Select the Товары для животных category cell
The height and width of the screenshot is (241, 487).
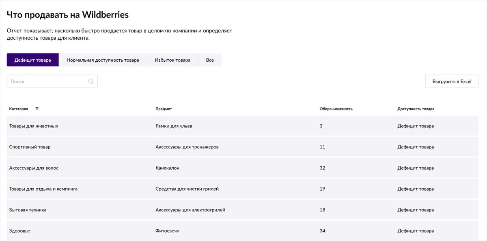[34, 126]
